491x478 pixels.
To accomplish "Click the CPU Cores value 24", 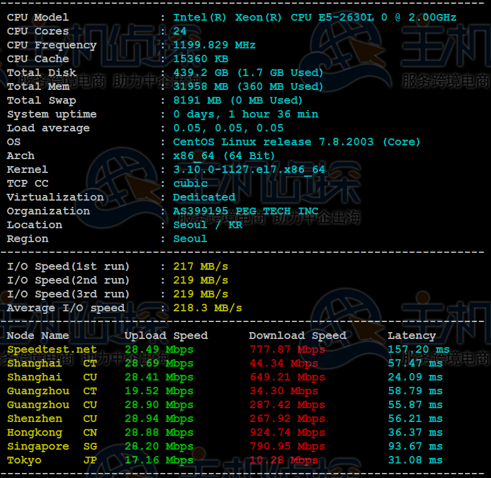I will 180,31.
